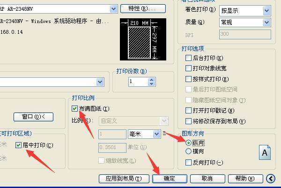The height and width of the screenshot is (188, 281).
Task: Enable 后台打印 background plotting checkbox
Action: 189,59
